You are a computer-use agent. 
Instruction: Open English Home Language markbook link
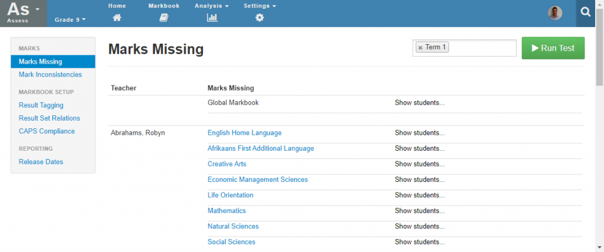click(x=245, y=132)
